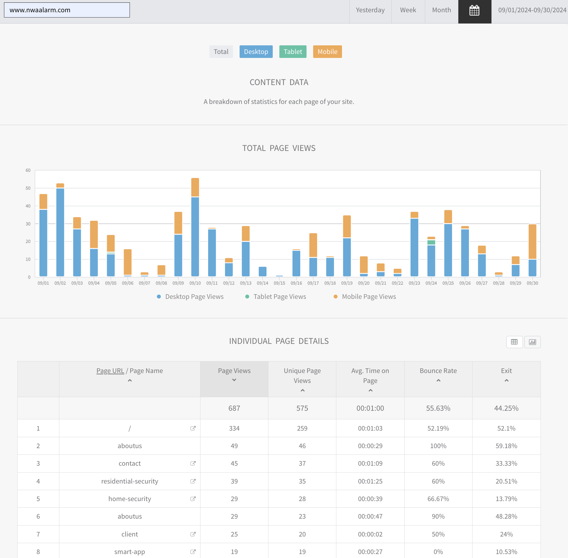Viewport: 568px width, 558px height.
Task: Select the Month time range
Action: click(x=441, y=10)
